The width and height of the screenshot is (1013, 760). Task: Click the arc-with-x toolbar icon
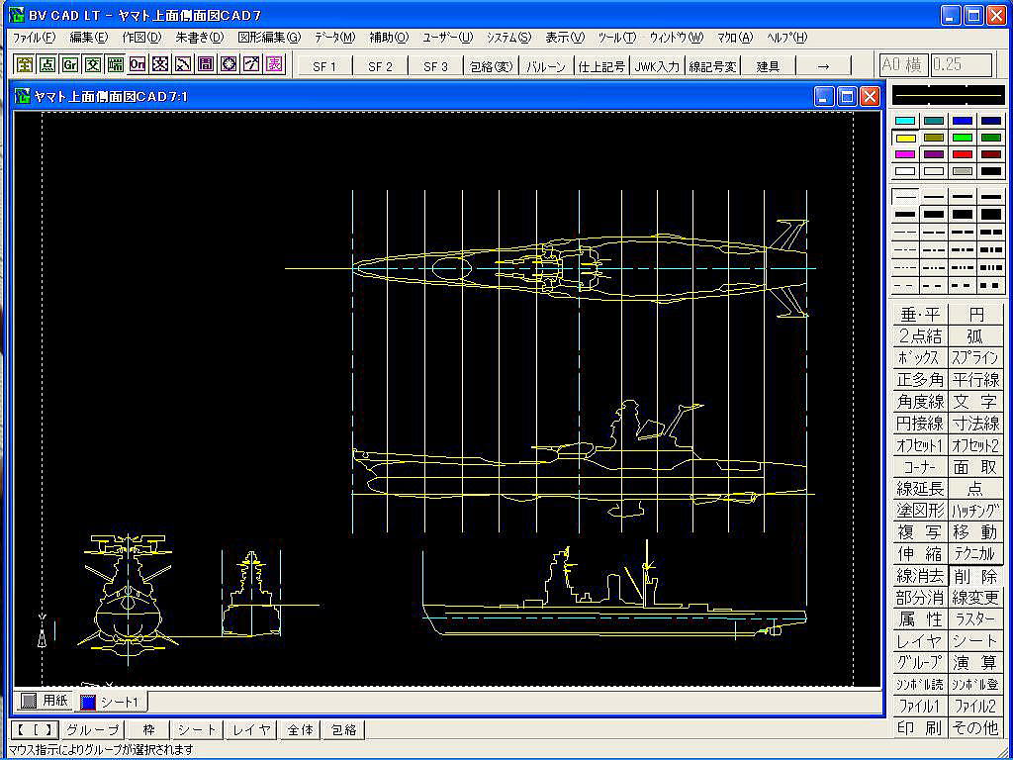coord(183,64)
